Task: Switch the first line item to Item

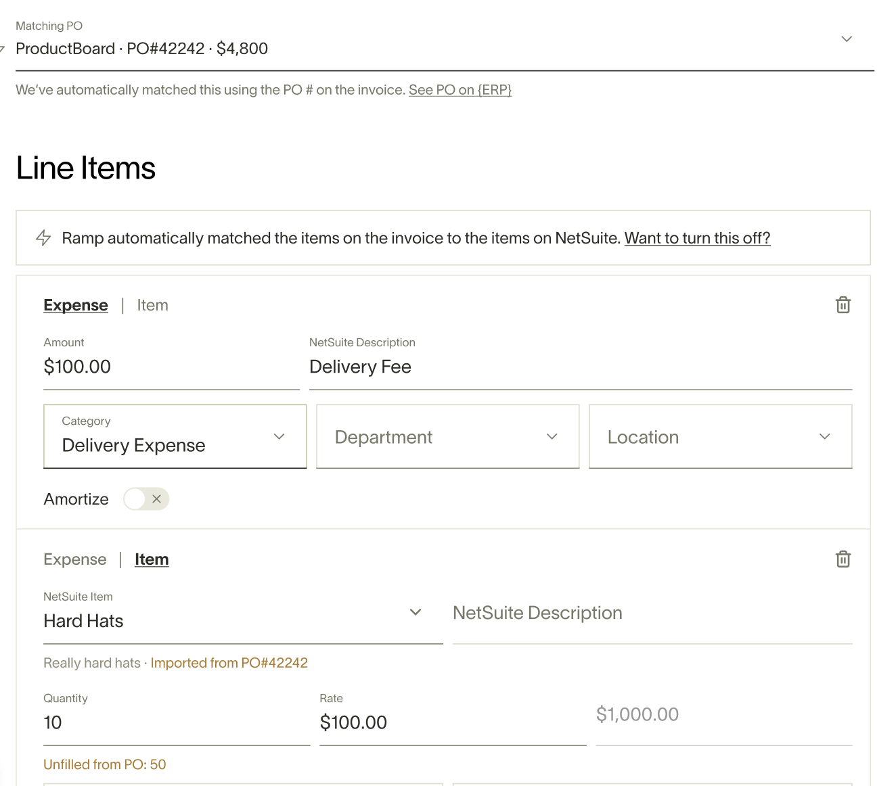Action: (x=152, y=305)
